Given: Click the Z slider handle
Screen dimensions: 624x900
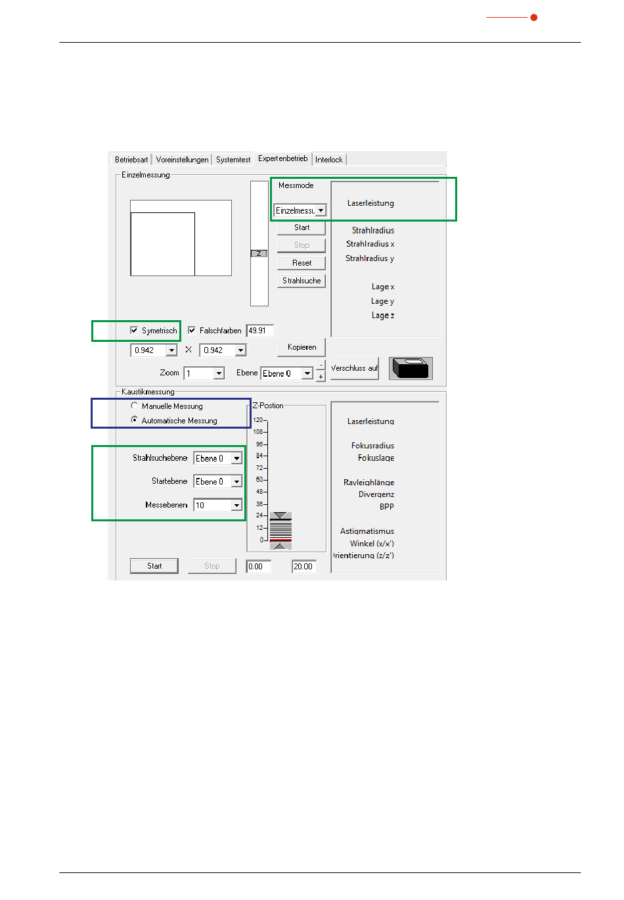Looking at the screenshot, I should click(x=259, y=254).
